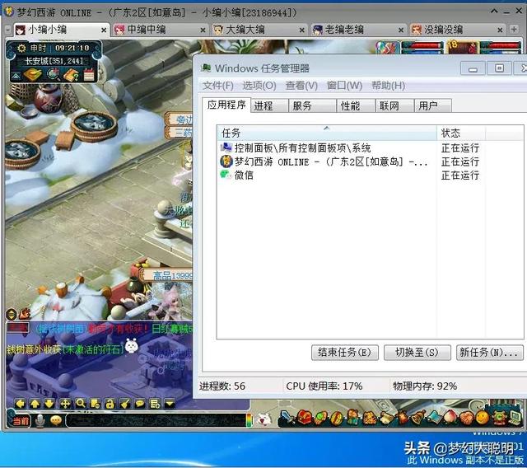Toggle the padlock chat lock icon
The height and width of the screenshot is (468, 527).
[x=110, y=403]
